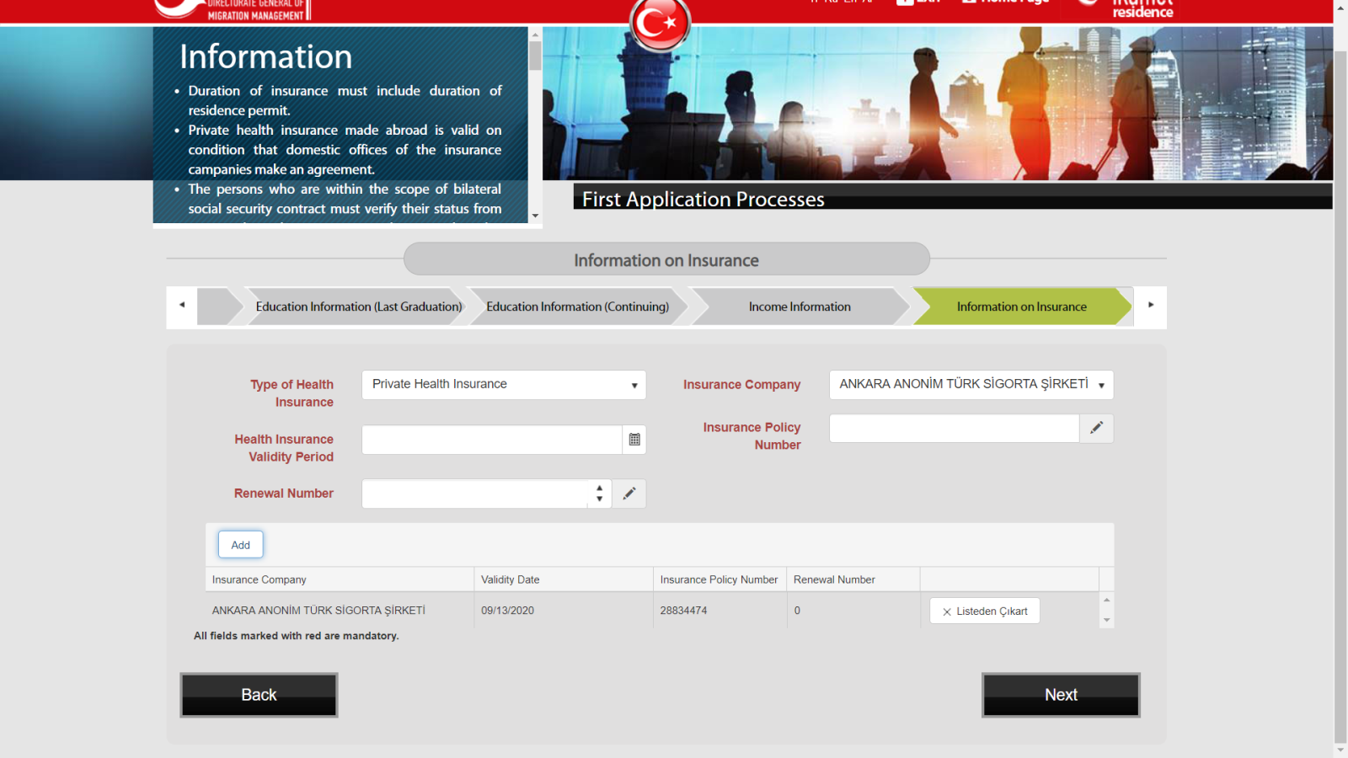This screenshot has width=1348, height=758.
Task: Decrease the Renewal Number using down arrow
Action: [x=599, y=499]
